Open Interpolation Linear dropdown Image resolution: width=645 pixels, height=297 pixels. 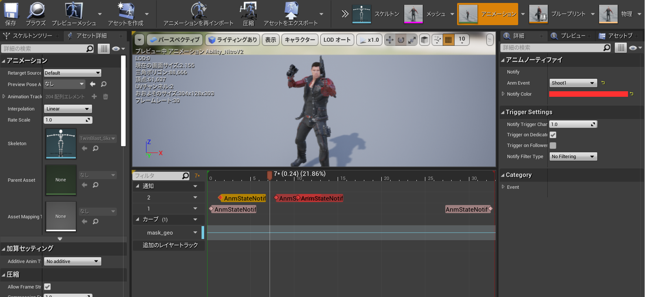[x=68, y=109]
